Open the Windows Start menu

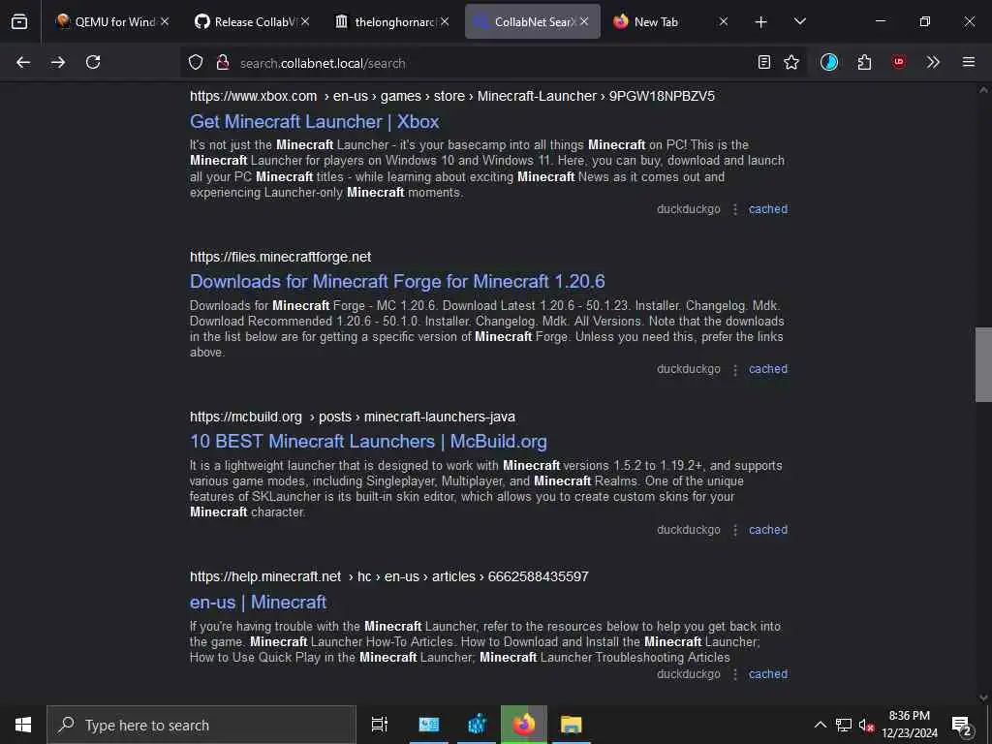click(x=23, y=725)
